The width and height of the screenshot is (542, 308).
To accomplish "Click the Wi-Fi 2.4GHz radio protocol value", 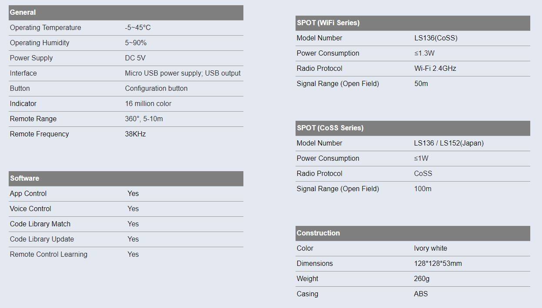I will (x=435, y=69).
